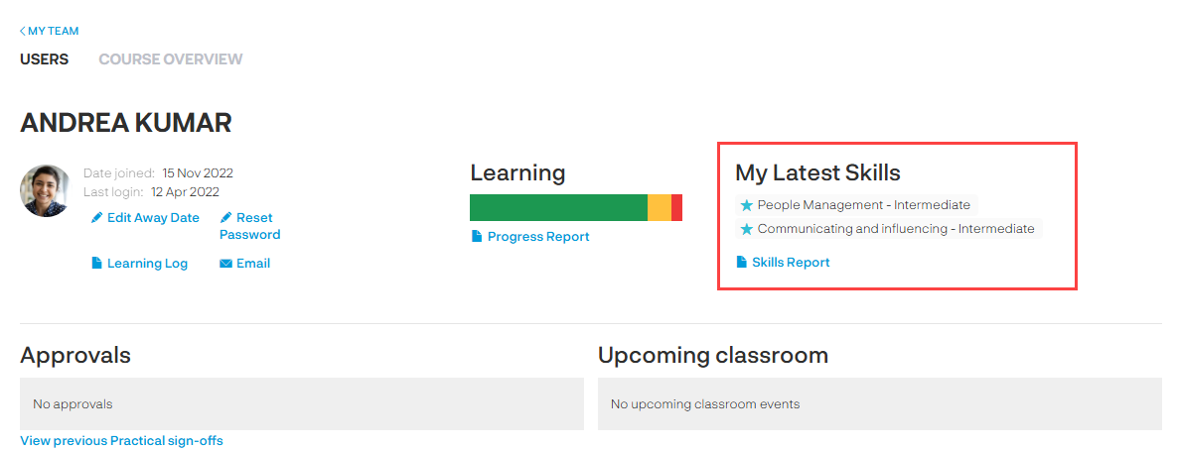Image resolution: width=1179 pixels, height=450 pixels.
Task: Click the envelope icon beside Email
Action: point(225,264)
